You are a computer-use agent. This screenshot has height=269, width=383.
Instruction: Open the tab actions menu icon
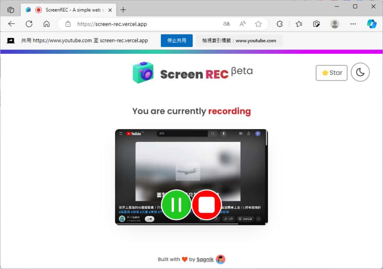[10, 10]
